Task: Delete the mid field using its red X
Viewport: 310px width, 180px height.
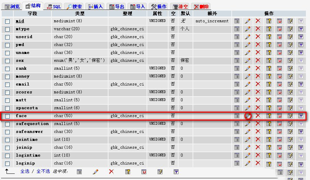Action: (x=258, y=21)
